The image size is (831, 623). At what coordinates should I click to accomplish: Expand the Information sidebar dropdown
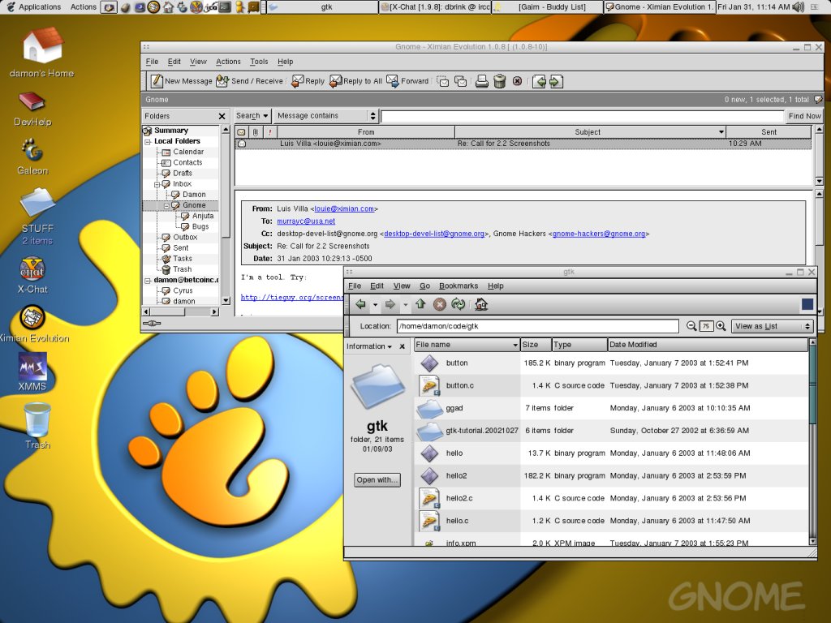point(369,346)
